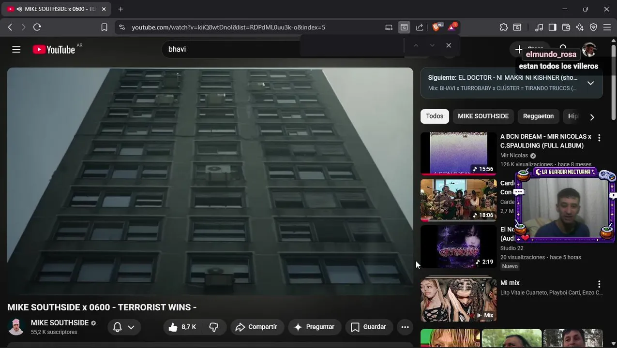Image resolution: width=617 pixels, height=348 pixels.
Task: Open the Mi mix thumbnail
Action: tap(459, 299)
